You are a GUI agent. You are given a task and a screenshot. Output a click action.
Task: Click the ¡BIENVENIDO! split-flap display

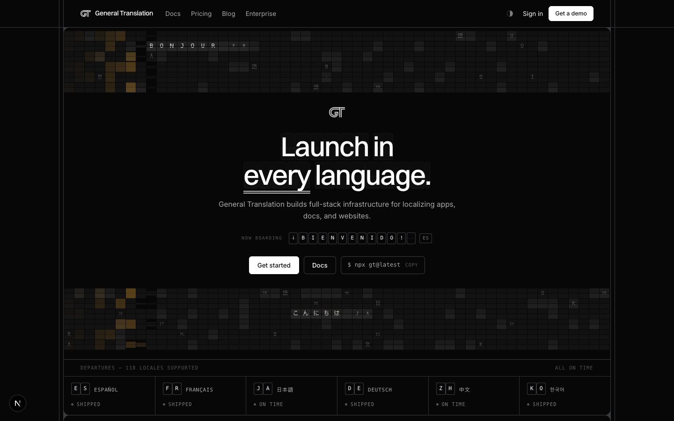[x=352, y=238]
